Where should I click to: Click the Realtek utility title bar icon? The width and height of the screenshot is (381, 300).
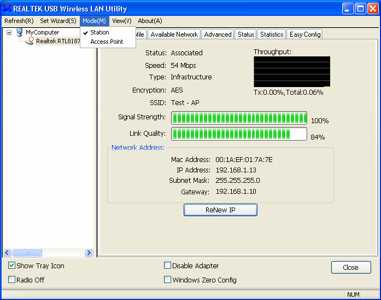click(7, 8)
